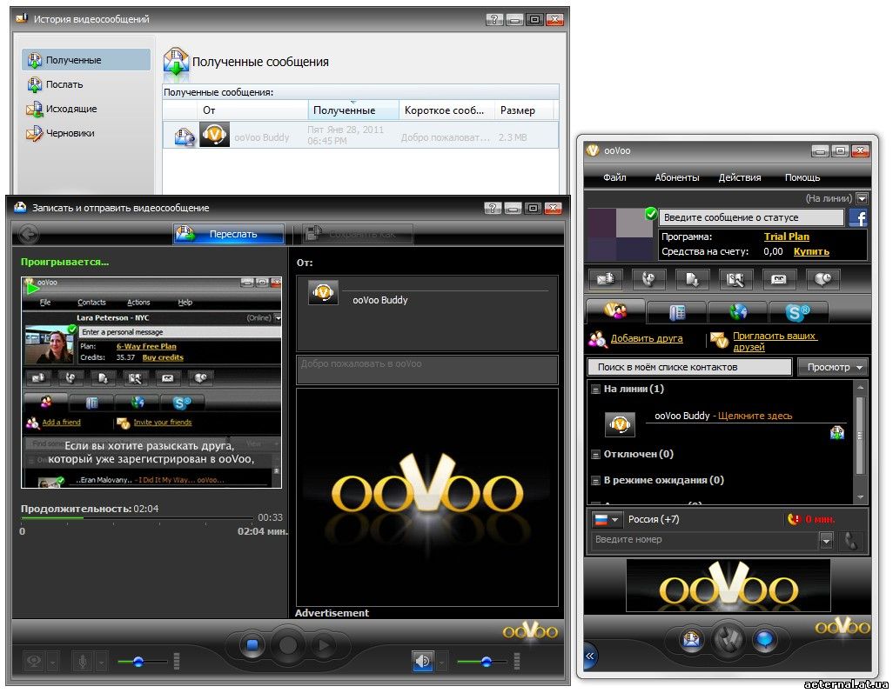The height and width of the screenshot is (693, 893).
Task: Stop playback with the blue square button
Action: 252,645
